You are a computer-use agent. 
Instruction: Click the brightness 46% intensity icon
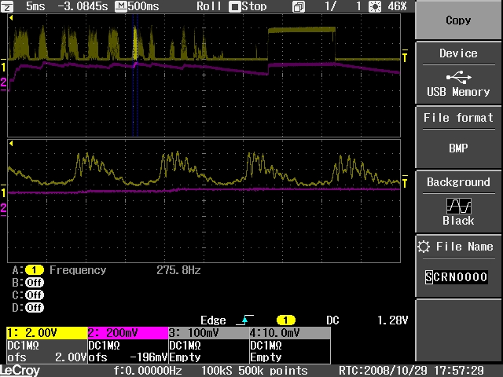[x=375, y=6]
